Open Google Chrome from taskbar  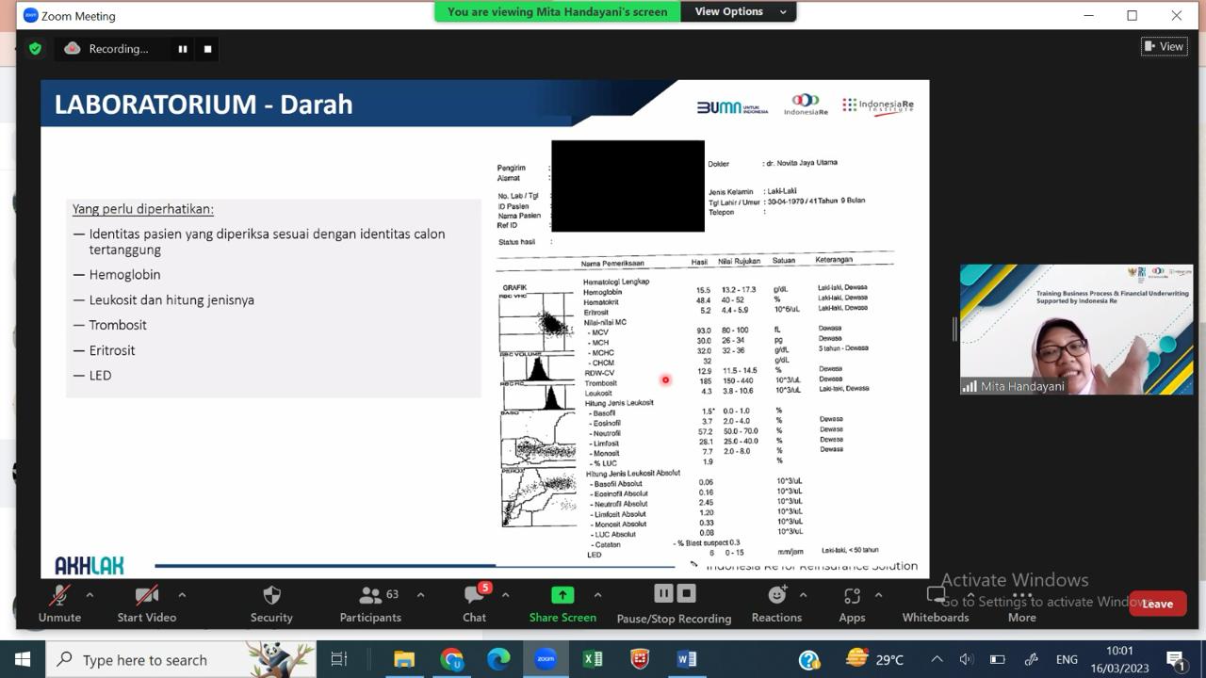451,659
